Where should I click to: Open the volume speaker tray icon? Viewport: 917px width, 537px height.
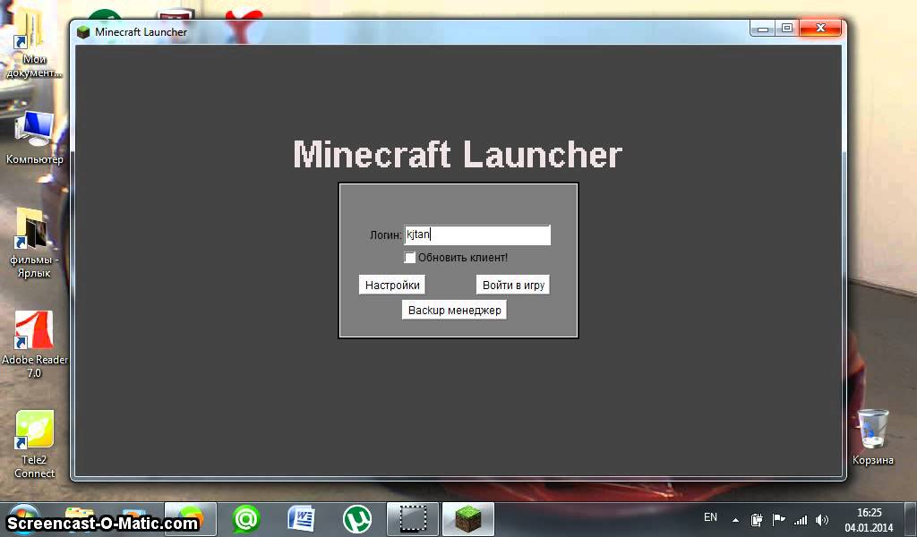tap(822, 519)
